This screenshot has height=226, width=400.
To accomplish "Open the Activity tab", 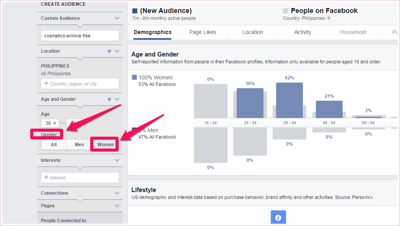I will click(302, 32).
